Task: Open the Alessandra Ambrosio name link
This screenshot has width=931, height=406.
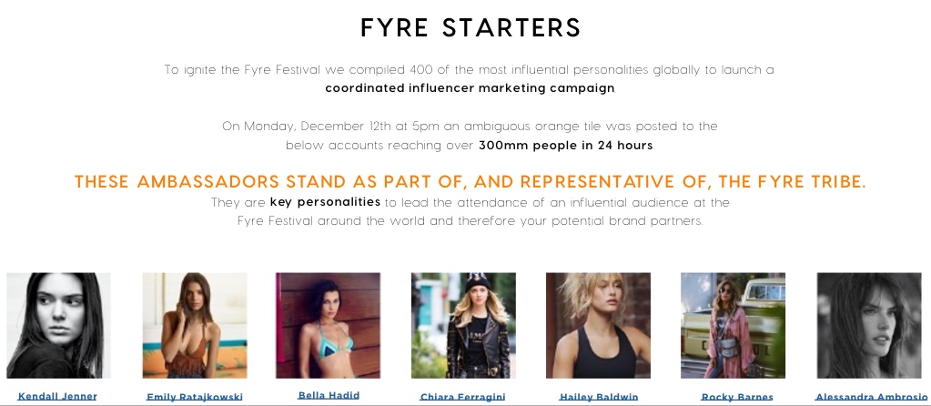Action: click(871, 397)
